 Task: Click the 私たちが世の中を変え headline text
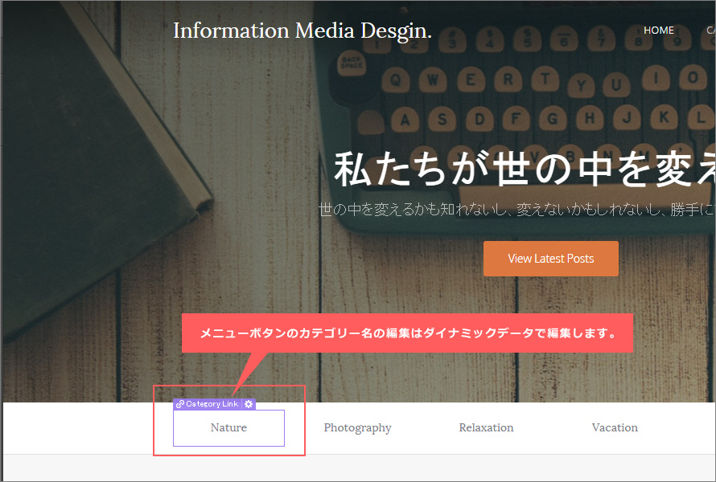pos(525,170)
